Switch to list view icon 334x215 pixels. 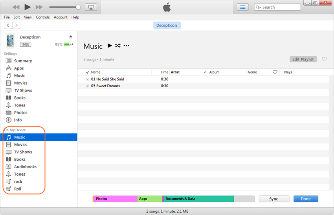242,7
